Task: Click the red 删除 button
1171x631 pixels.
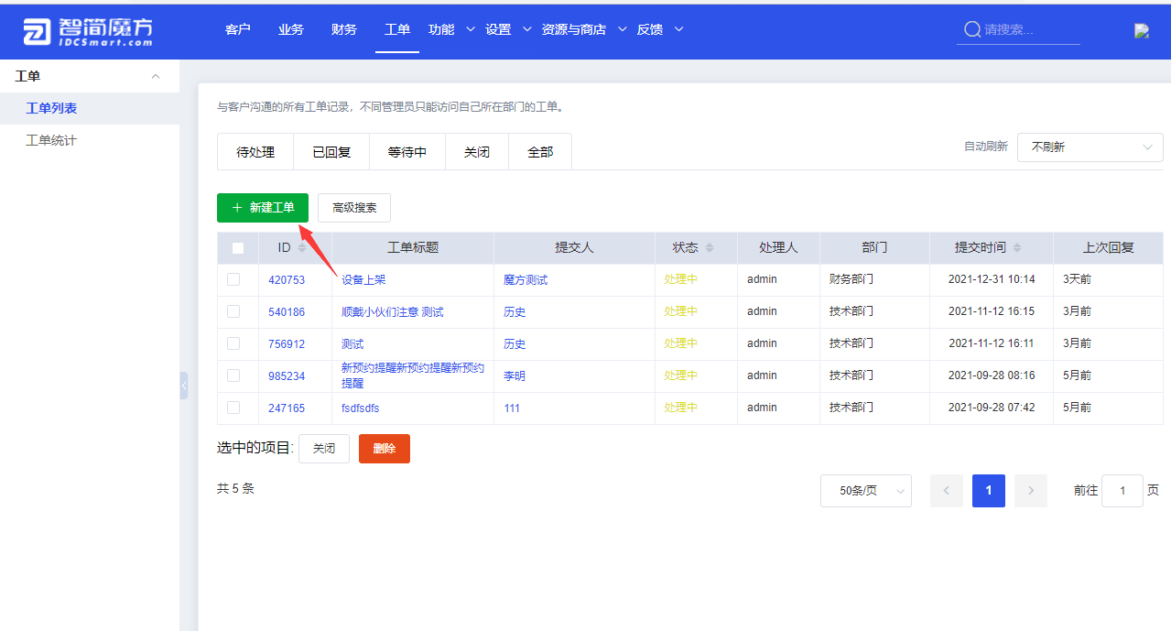Action: (385, 449)
